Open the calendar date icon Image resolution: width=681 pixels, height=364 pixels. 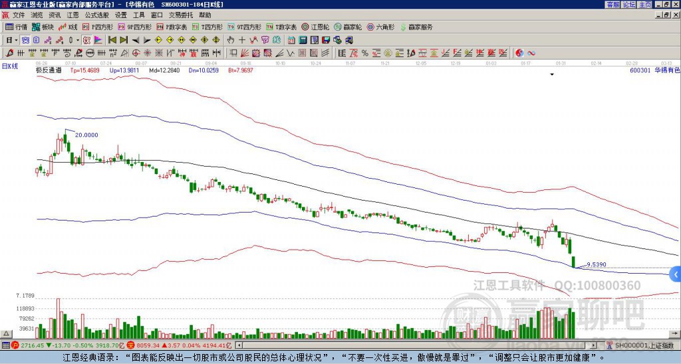pos(291,41)
